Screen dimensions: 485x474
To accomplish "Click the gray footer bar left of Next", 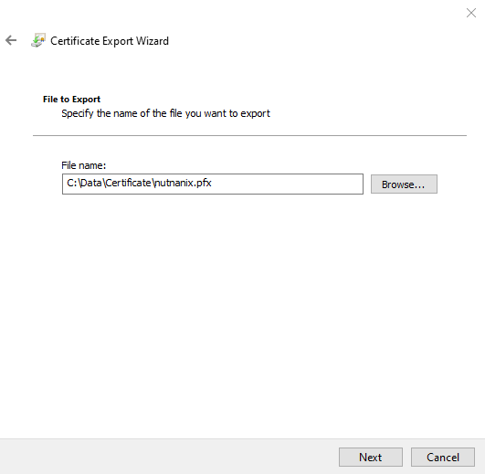I will (x=167, y=457).
